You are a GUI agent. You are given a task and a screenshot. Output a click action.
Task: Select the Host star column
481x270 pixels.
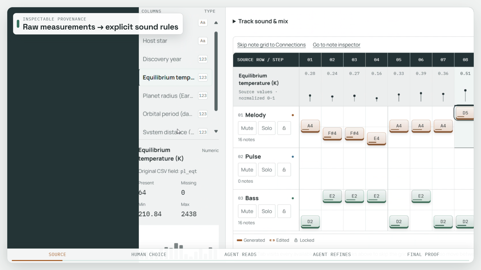click(175, 41)
